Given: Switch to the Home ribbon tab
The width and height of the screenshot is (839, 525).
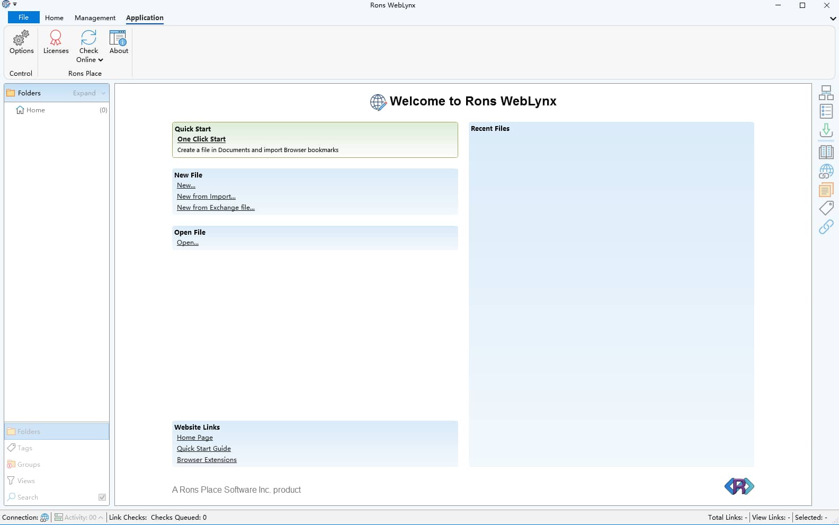Looking at the screenshot, I should [54, 17].
